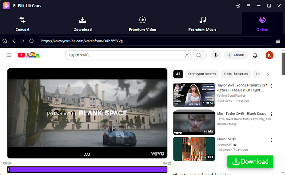
Task: Open options for Taylor Swift Songs Playlist
Action: click(x=271, y=86)
